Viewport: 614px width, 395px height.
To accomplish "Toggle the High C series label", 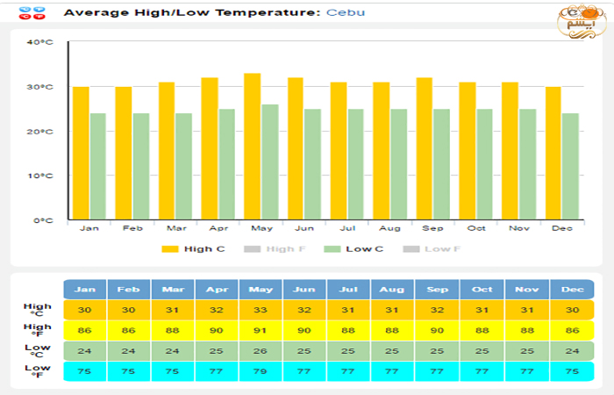I will coord(204,249).
